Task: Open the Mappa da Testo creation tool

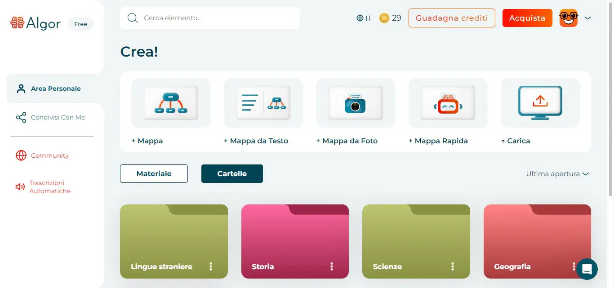Action: click(x=263, y=102)
